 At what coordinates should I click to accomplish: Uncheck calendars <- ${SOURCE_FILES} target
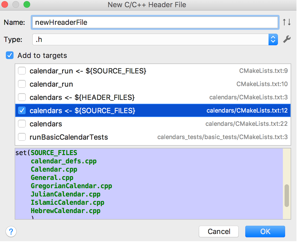(x=22, y=110)
